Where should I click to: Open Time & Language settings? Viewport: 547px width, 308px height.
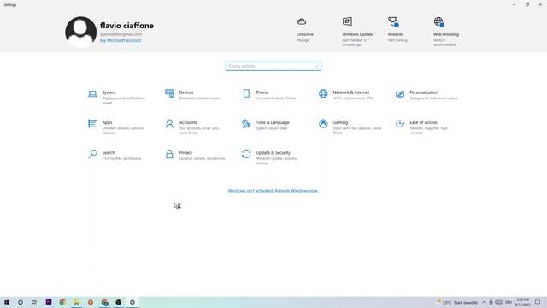pyautogui.click(x=266, y=126)
